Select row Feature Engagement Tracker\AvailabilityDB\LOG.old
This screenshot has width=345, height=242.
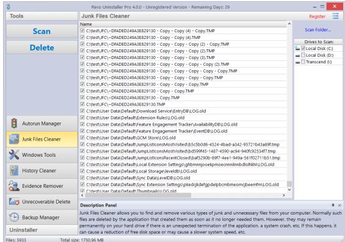point(183,124)
